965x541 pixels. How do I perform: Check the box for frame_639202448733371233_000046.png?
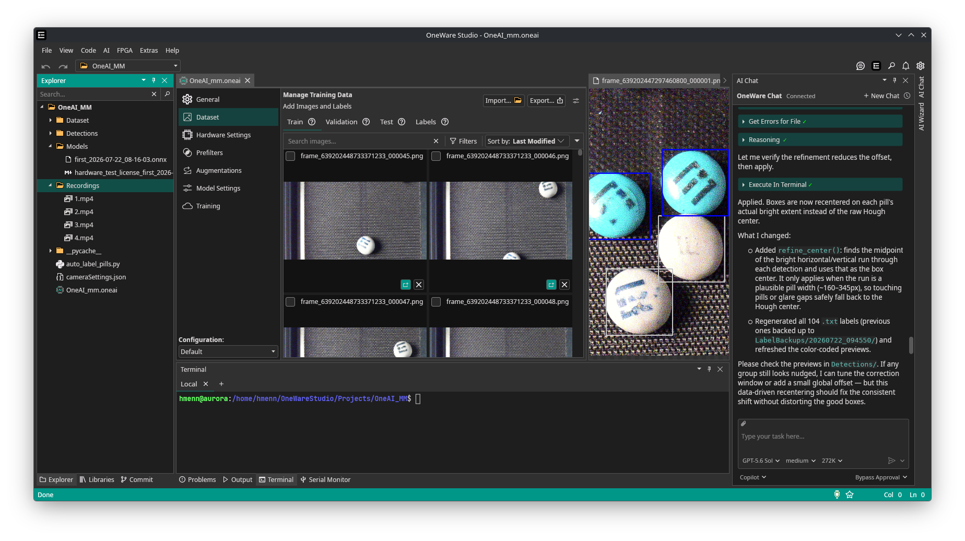click(437, 156)
